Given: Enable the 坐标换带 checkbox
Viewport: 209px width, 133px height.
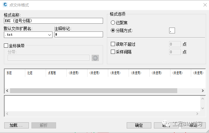Looking at the screenshot, I should (6, 46).
